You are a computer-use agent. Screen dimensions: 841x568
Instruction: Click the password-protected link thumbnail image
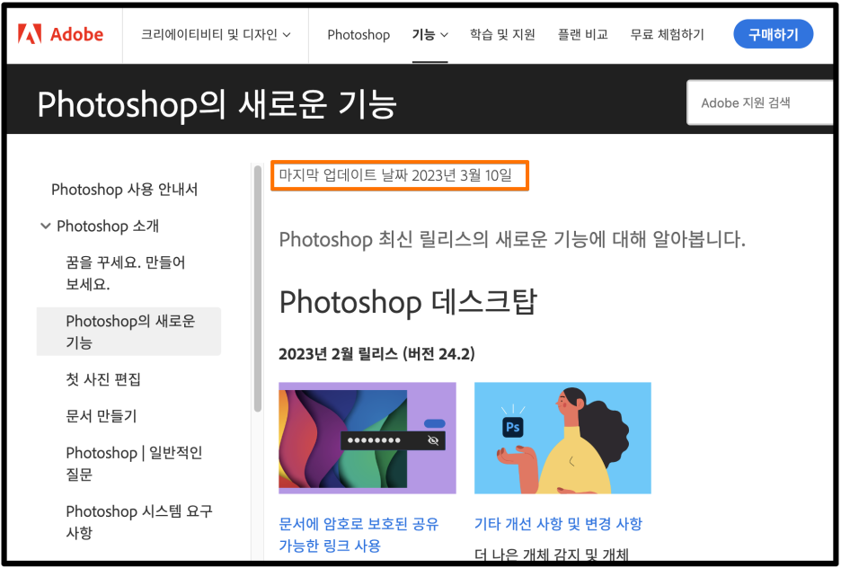pos(367,438)
